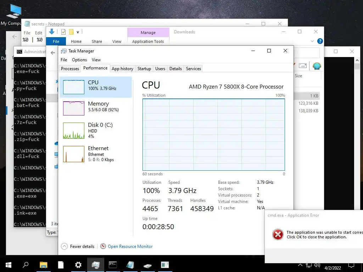363x272 pixels.
Task: Click the Explorer File ribbon tab
Action: click(56, 41)
